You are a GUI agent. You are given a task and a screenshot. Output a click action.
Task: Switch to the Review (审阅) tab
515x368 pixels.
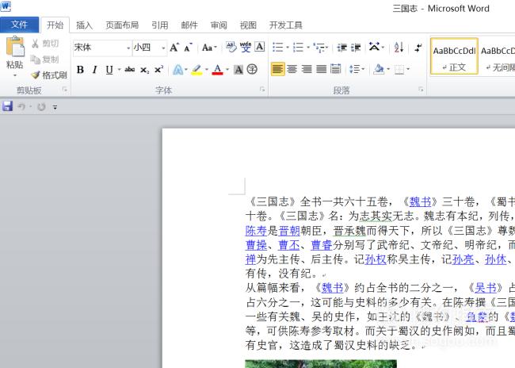click(219, 25)
